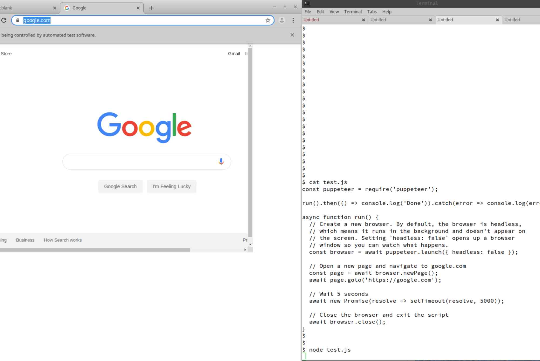Open How Search works link
540x361 pixels.
(63, 240)
